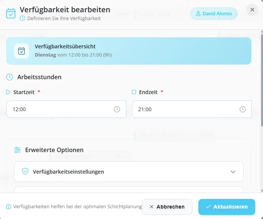
Task: Click the info icon in the footer hint
Action: [x=9, y=207]
